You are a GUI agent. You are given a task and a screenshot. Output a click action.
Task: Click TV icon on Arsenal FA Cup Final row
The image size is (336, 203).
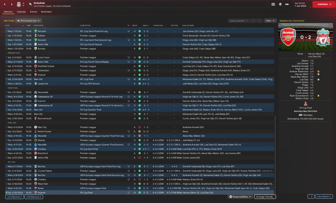point(129,193)
